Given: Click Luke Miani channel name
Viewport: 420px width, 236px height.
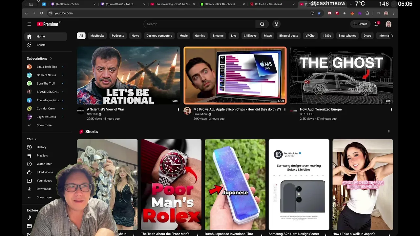Looking at the screenshot, I should pos(200,114).
